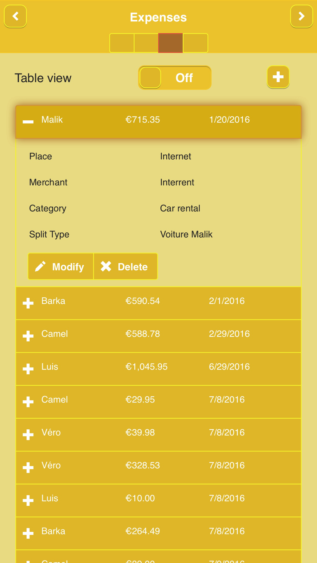The height and width of the screenshot is (563, 317).
Task: Go forward using the right arrow icon
Action: point(301,16)
